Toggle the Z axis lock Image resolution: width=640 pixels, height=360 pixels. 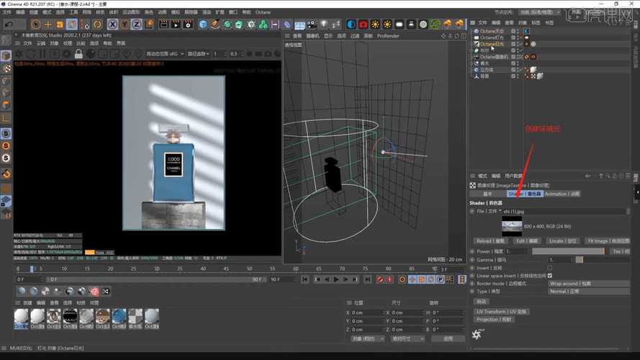pos(136,25)
